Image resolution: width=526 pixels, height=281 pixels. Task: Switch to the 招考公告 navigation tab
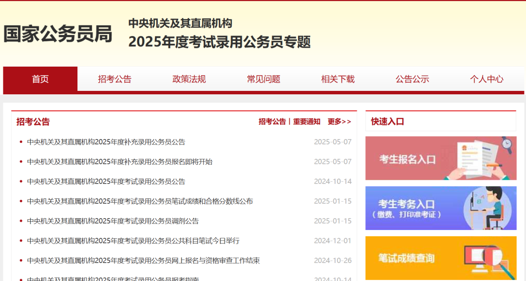coord(114,79)
